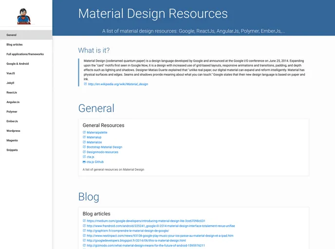This screenshot has width=335, height=249.
Task: Click the Blog articles card title
Action: coord(96,214)
